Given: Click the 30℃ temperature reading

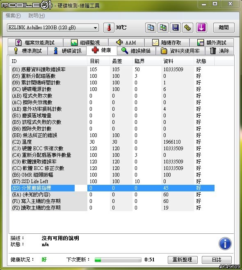Looking at the screenshot, I should [x=121, y=28].
